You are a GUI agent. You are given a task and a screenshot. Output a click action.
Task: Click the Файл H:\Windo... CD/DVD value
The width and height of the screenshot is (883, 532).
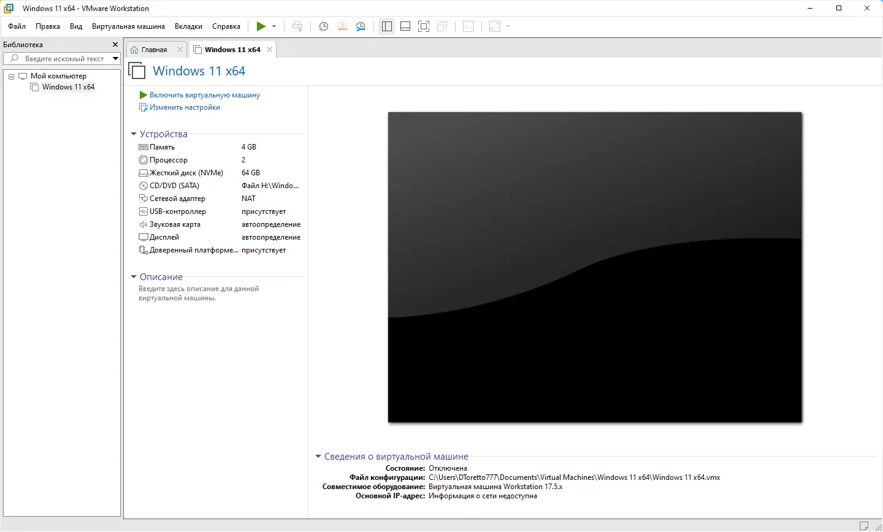coord(270,186)
